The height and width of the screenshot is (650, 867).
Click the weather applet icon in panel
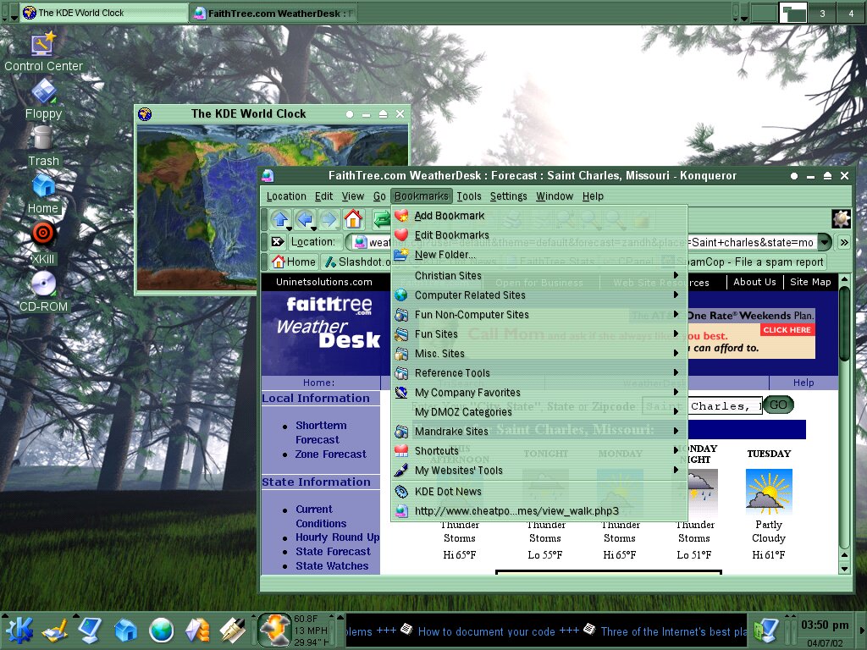274,630
